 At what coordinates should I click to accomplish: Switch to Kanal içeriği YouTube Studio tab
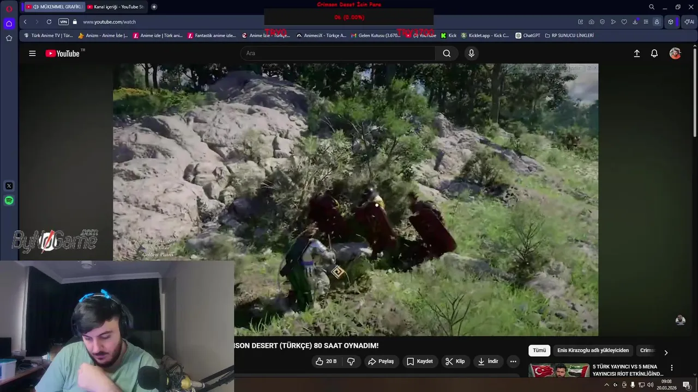tap(116, 7)
